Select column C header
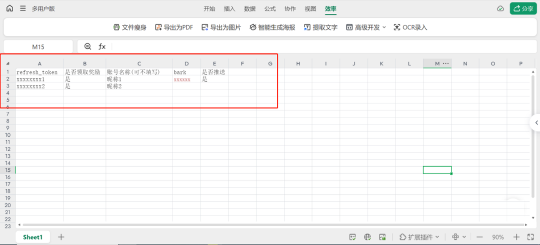This screenshot has height=245, width=540. [x=139, y=64]
